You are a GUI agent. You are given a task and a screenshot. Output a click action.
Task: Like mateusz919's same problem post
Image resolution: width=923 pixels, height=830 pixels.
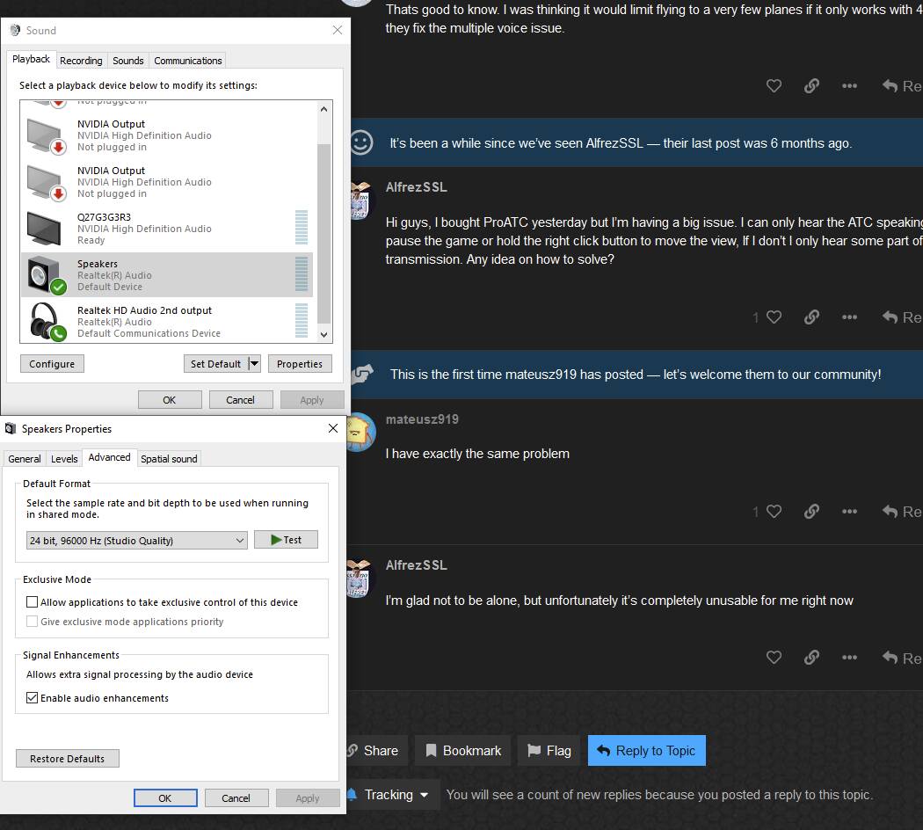pyautogui.click(x=774, y=512)
